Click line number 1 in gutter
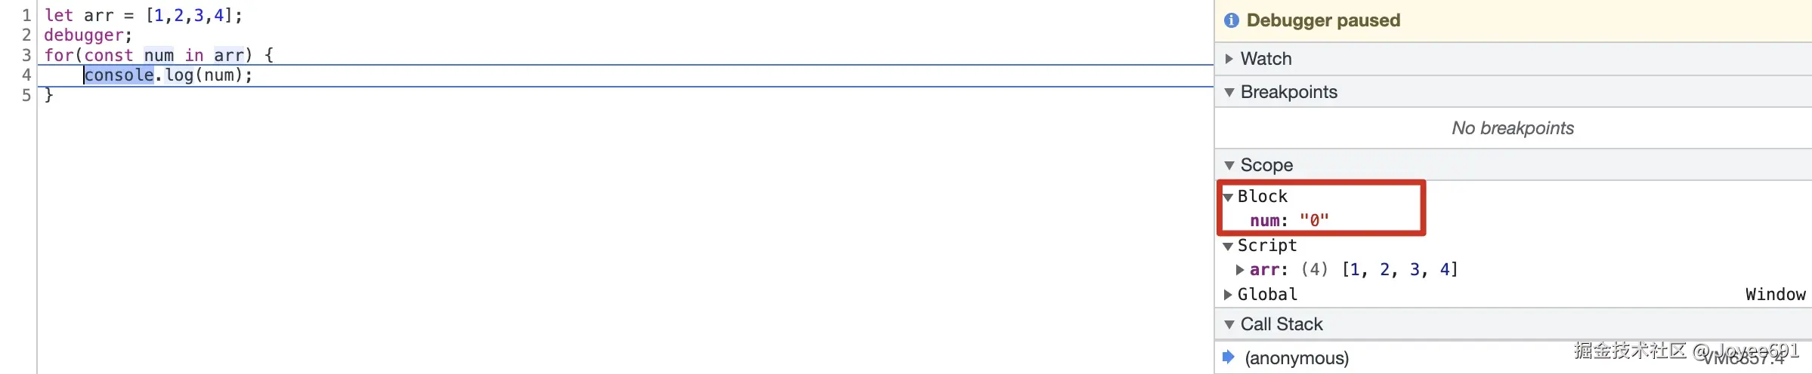Image resolution: width=1812 pixels, height=374 pixels. coord(26,15)
